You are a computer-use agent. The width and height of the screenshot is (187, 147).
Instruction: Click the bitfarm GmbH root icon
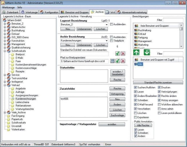(5, 20)
